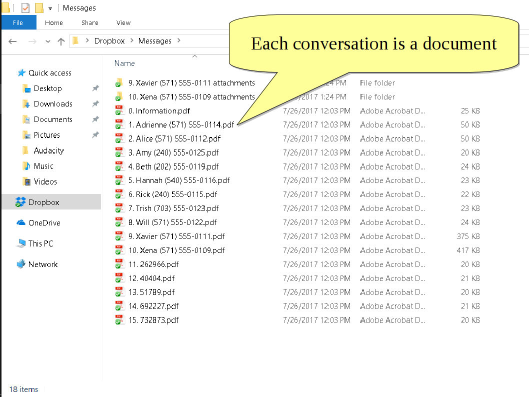Expand the Quick Access Toolbar customize dropdown
This screenshot has height=397, width=529.
[x=50, y=8]
